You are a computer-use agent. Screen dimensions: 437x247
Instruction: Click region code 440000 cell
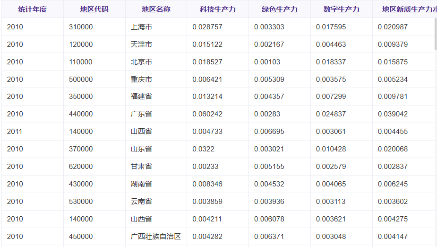[81, 114]
